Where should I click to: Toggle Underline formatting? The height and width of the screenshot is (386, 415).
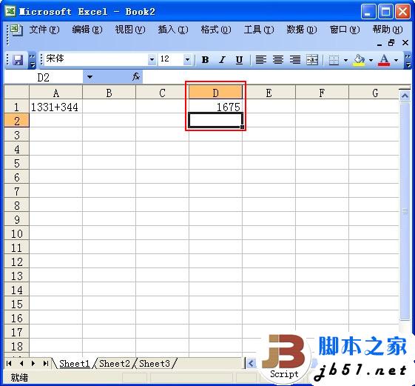239,60
